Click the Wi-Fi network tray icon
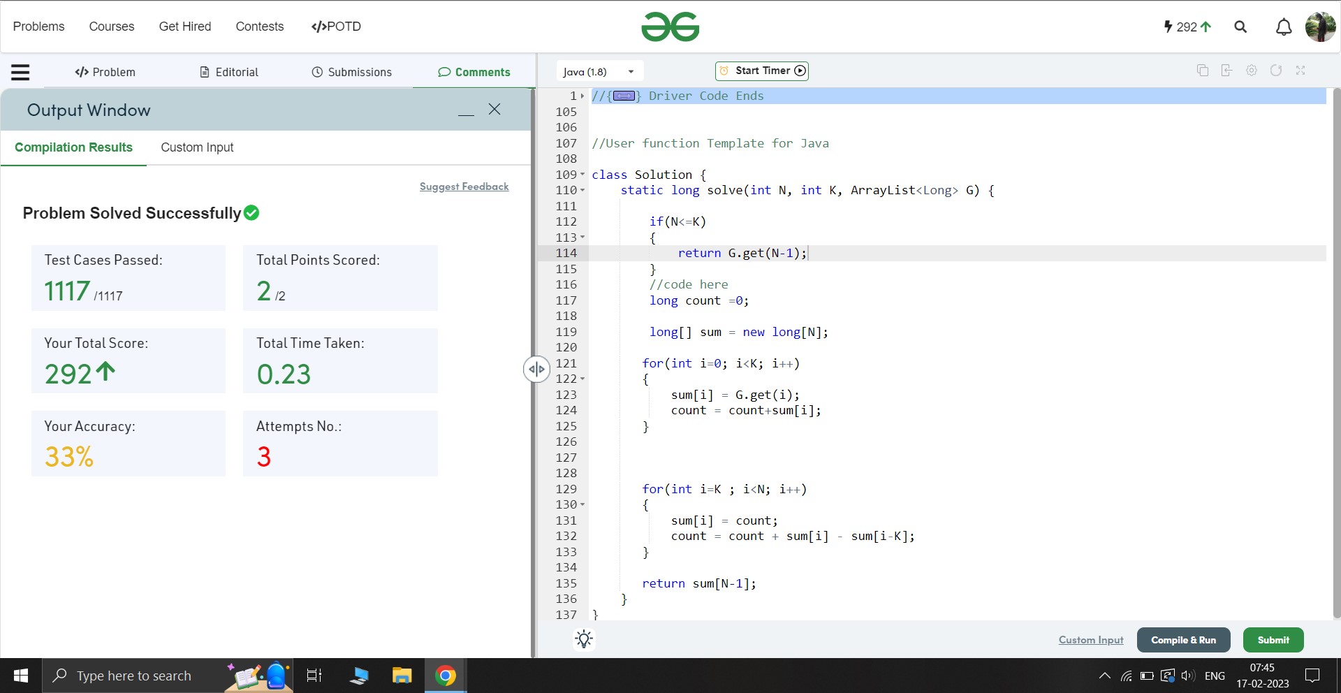This screenshot has width=1341, height=693. pyautogui.click(x=1126, y=676)
